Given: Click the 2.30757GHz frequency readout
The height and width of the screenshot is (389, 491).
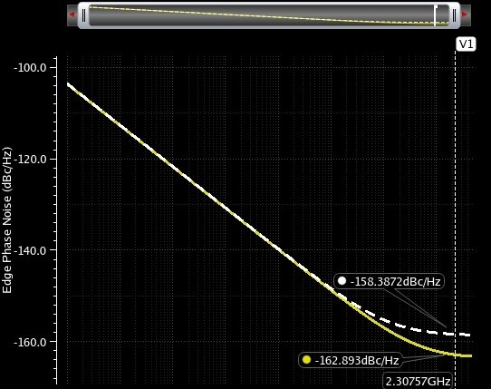Looking at the screenshot, I should (x=418, y=381).
